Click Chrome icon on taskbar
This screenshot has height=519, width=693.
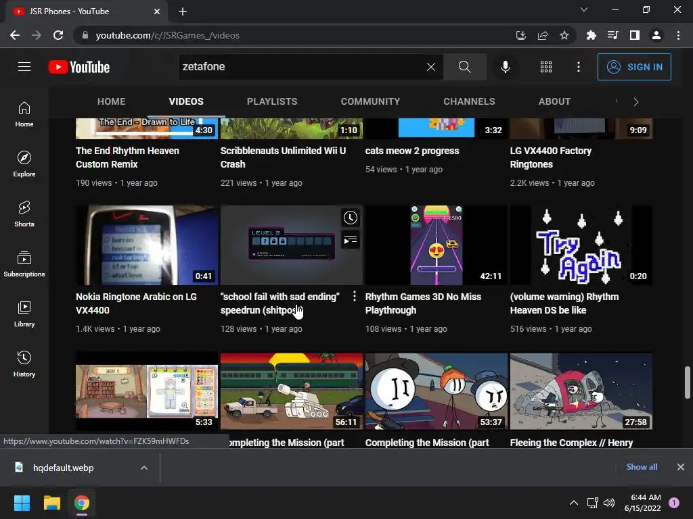pyautogui.click(x=82, y=503)
